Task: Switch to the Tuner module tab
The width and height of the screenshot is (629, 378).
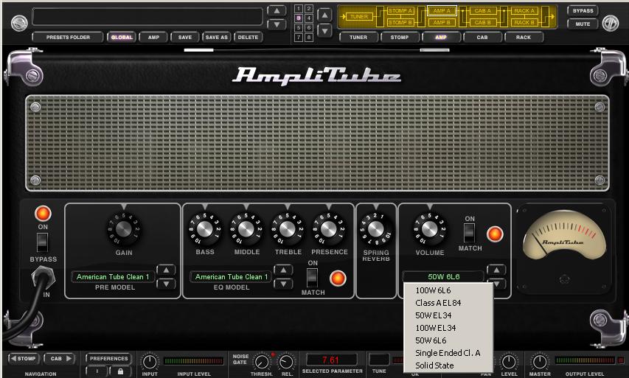Action: (x=358, y=38)
